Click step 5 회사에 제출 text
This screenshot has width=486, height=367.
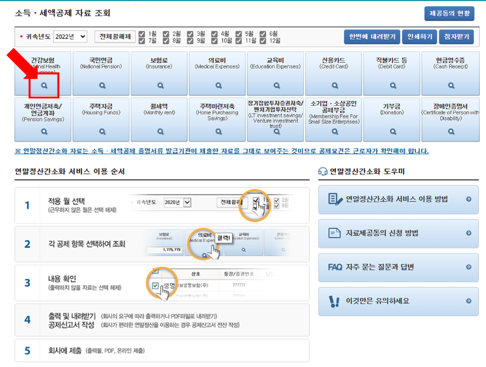coord(65,351)
